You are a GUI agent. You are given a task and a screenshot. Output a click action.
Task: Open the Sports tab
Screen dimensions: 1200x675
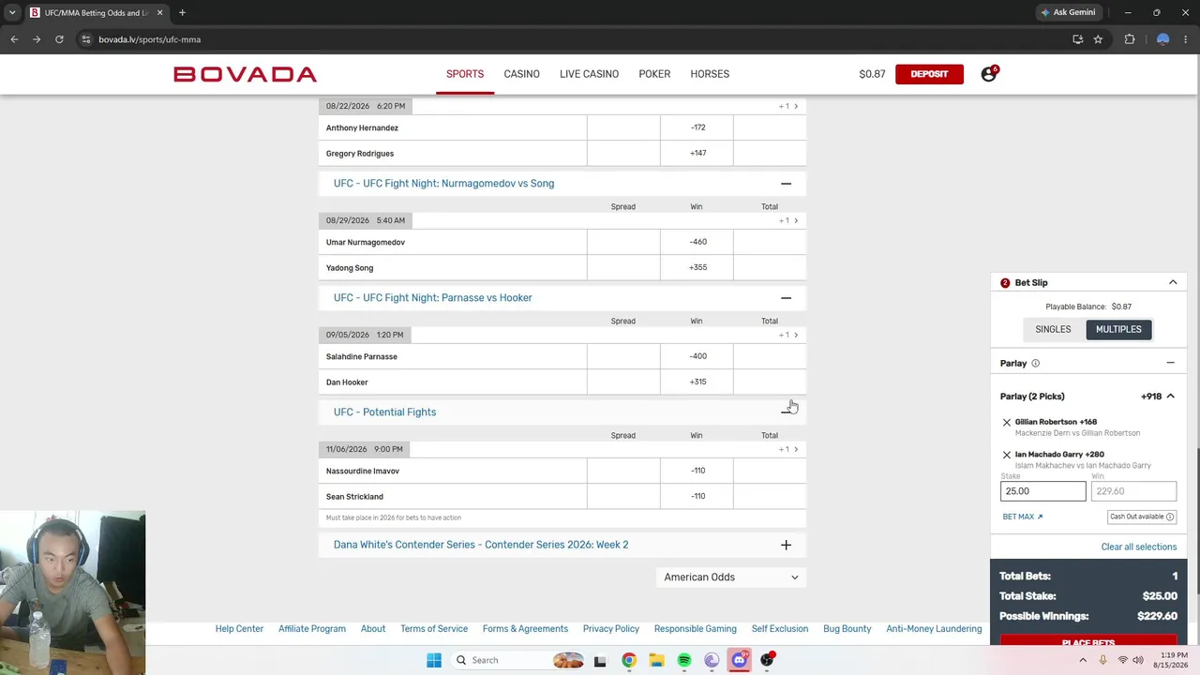pyautogui.click(x=465, y=74)
